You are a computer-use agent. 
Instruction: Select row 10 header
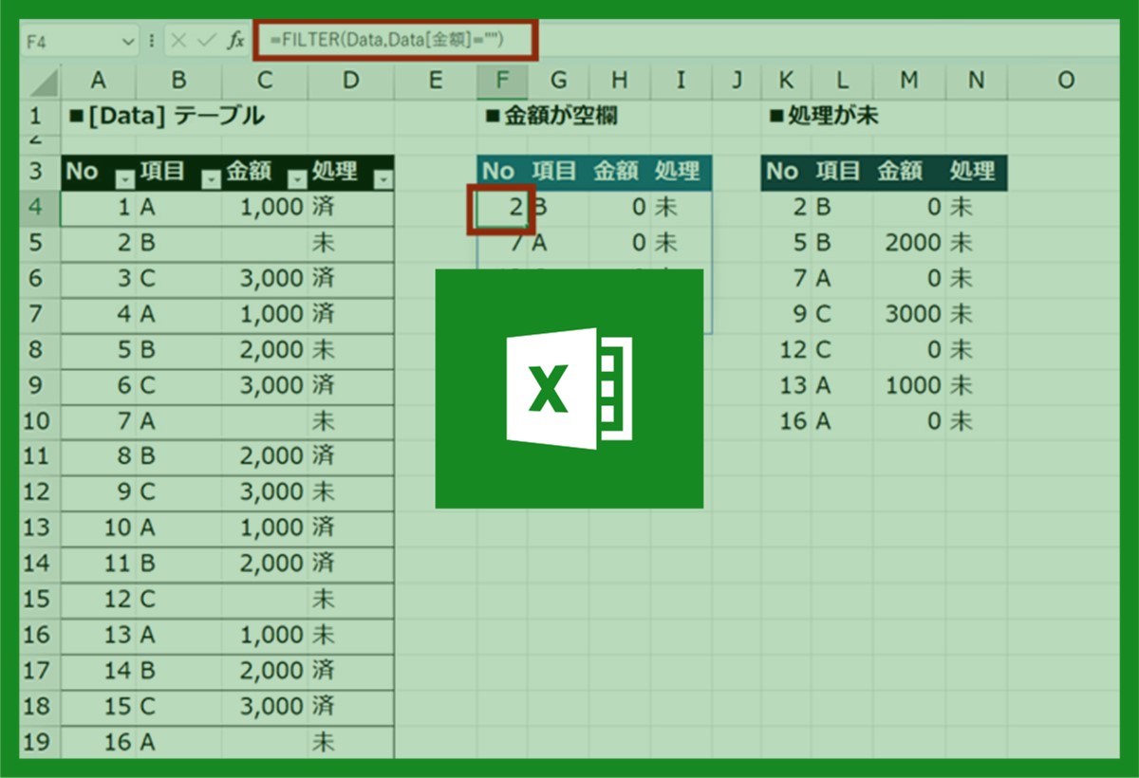point(35,420)
